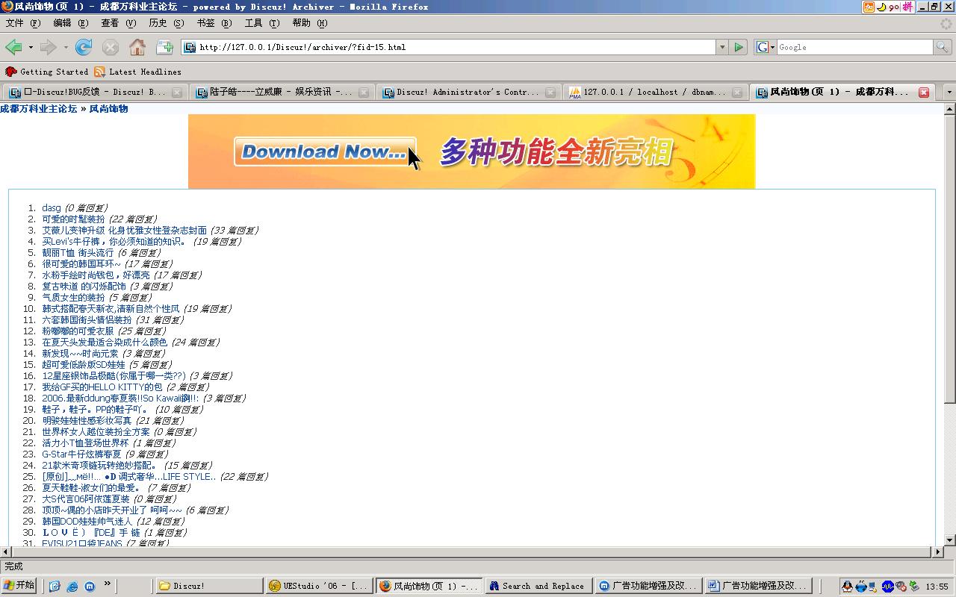
Task: Expand the address bar history dropdown
Action: click(x=722, y=47)
